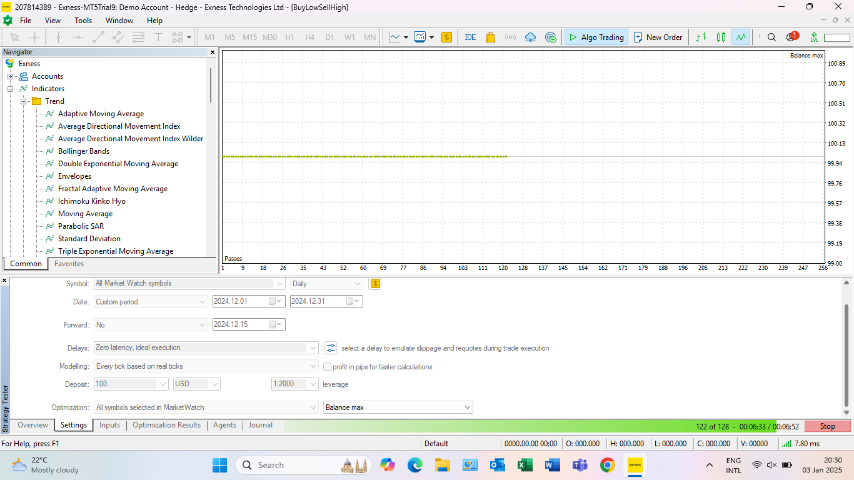Viewport: 854px width, 480px height.
Task: Click the green plus radar icon
Action: coord(551,37)
